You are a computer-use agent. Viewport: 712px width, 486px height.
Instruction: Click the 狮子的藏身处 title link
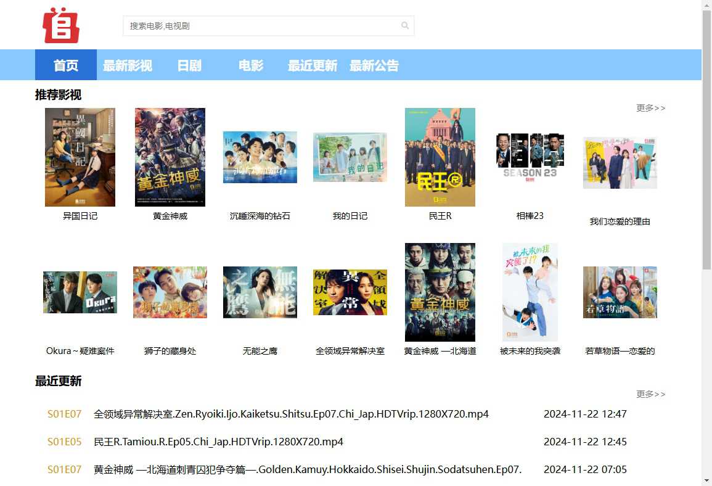[170, 351]
